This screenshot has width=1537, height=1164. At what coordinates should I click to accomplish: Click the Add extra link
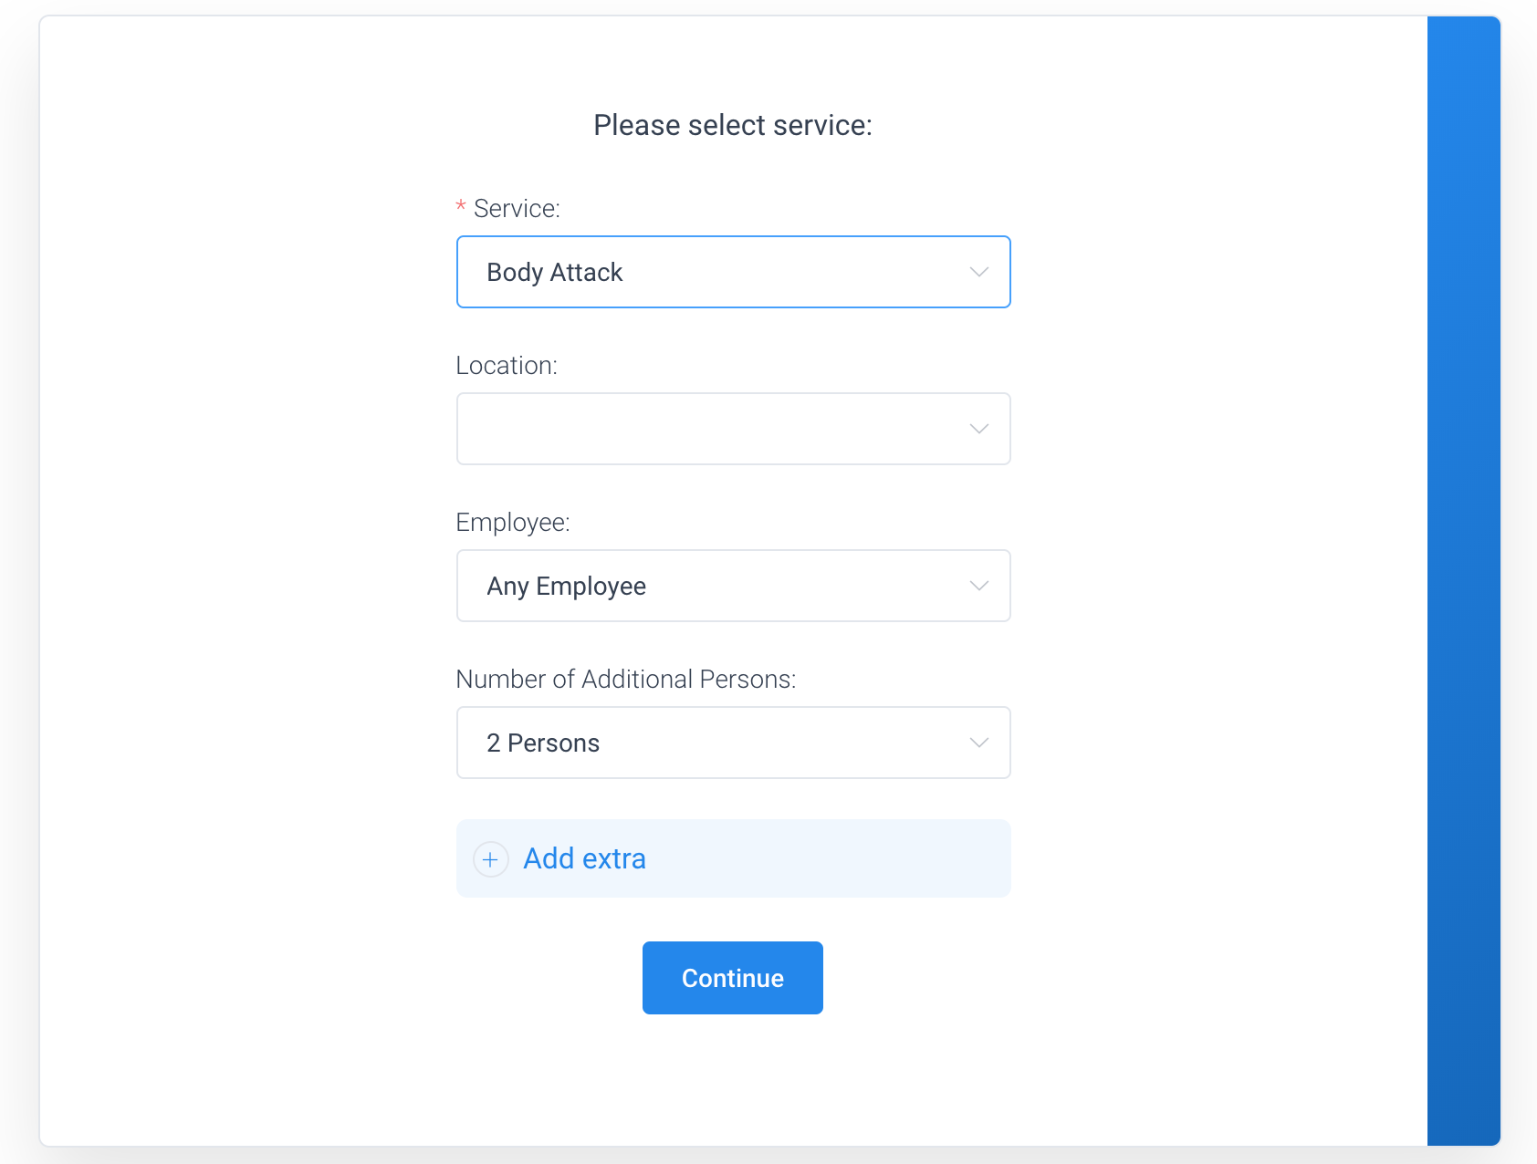click(x=583, y=858)
